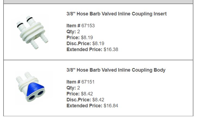Click the Price amount for item 67153

(x=87, y=38)
